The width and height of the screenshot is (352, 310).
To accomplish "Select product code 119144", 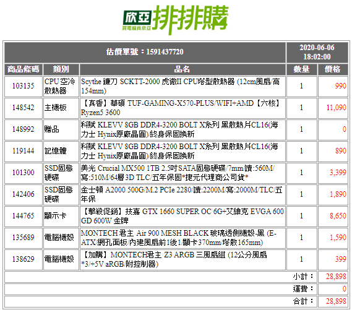I will point(24,151).
